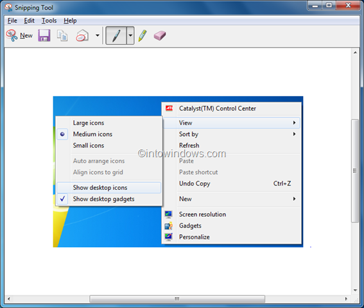Click the Screen resolution monitor icon

pos(169,214)
